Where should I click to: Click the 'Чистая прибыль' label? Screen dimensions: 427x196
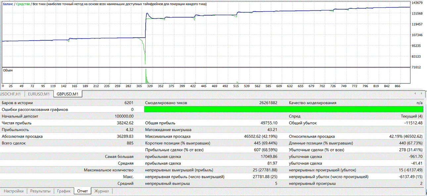[x=17, y=123]
